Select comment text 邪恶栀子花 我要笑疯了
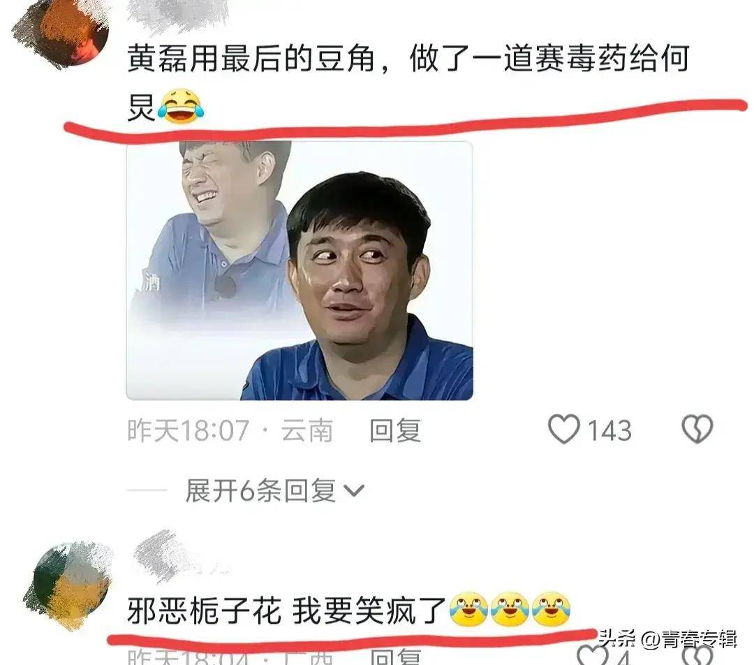754x665 pixels. (x=287, y=610)
